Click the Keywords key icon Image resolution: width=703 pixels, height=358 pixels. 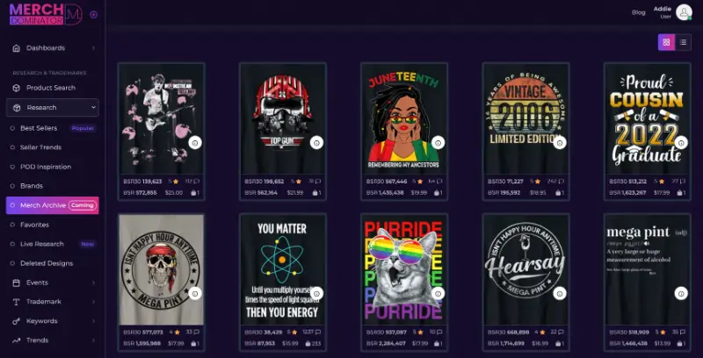tap(16, 321)
